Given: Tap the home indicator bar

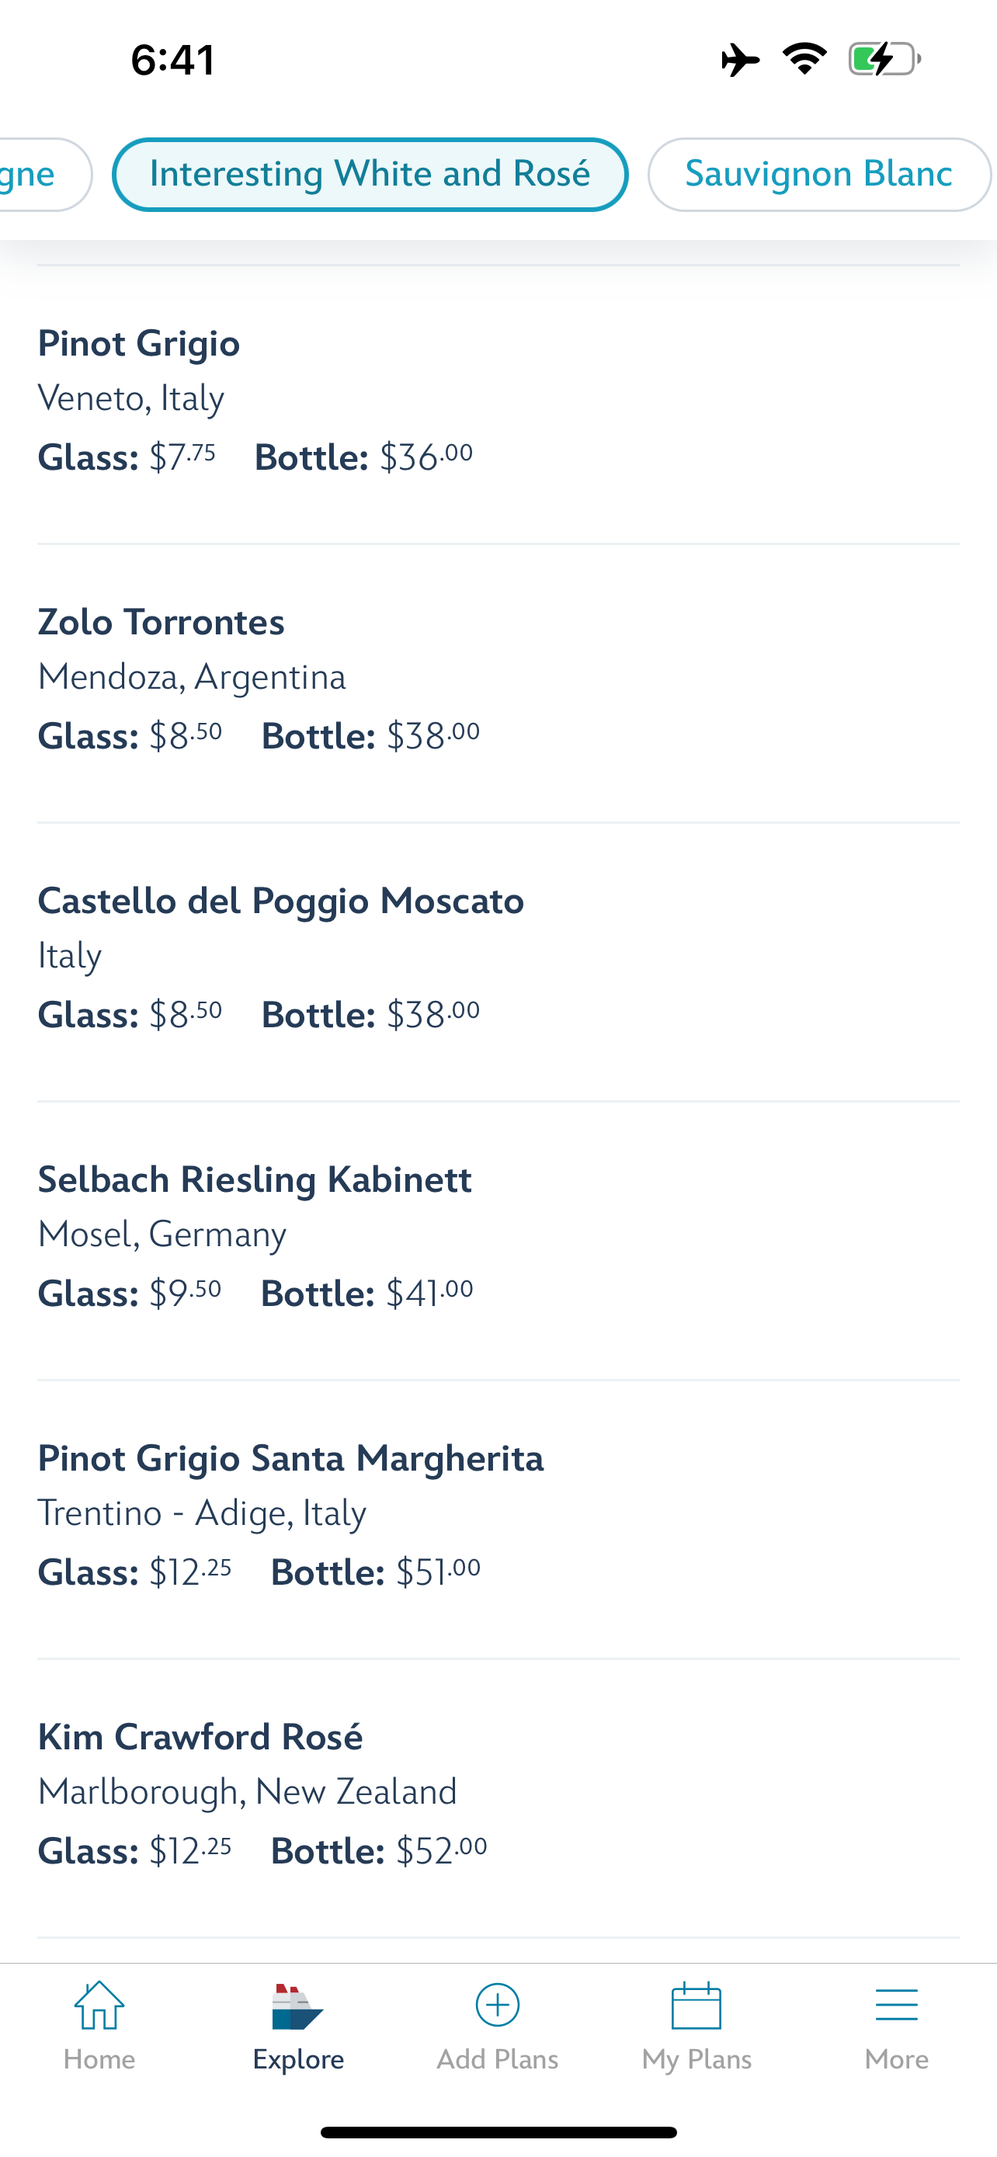Looking at the screenshot, I should 498,2132.
